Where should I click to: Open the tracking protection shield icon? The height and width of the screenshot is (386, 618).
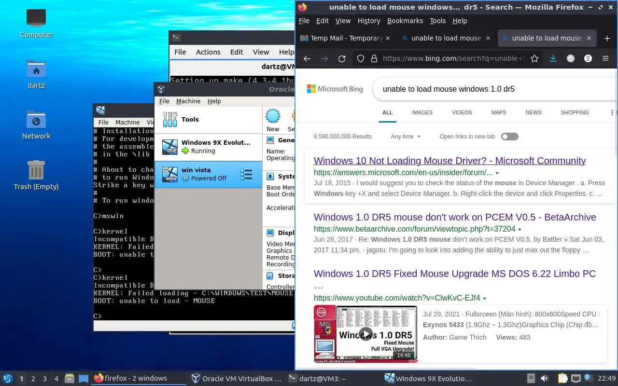[x=361, y=58]
